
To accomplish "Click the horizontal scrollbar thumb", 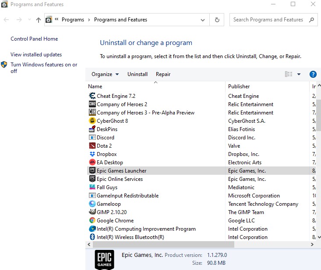I will coord(163,244).
